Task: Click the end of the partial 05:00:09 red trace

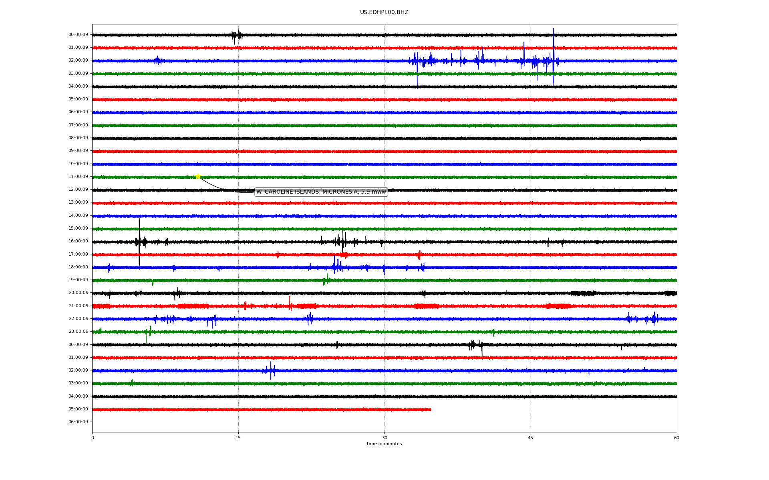Action: pyautogui.click(x=430, y=410)
